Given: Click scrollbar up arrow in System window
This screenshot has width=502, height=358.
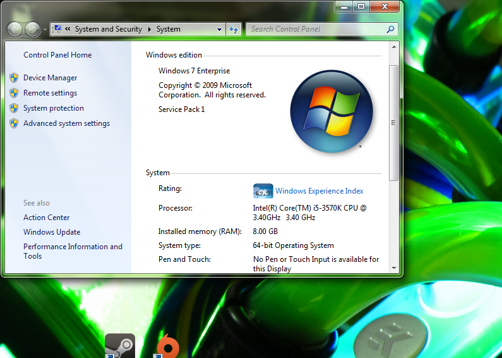Looking at the screenshot, I should click(x=394, y=47).
